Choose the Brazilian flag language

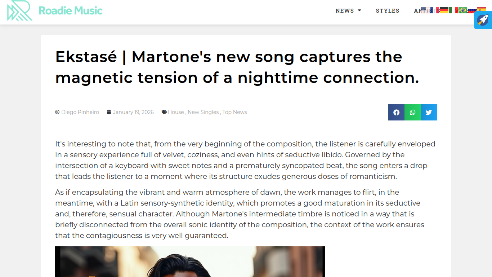click(463, 10)
